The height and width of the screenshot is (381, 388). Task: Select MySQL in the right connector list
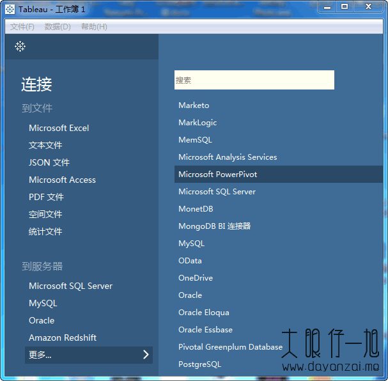click(x=192, y=244)
